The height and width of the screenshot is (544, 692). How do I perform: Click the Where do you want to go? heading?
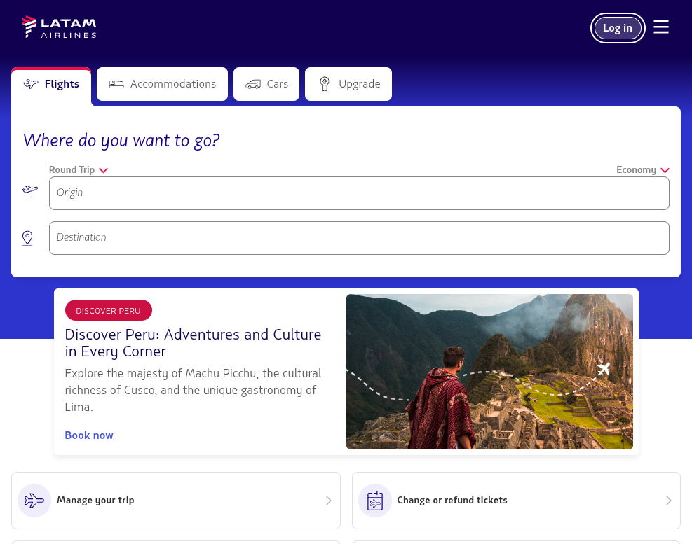(121, 140)
